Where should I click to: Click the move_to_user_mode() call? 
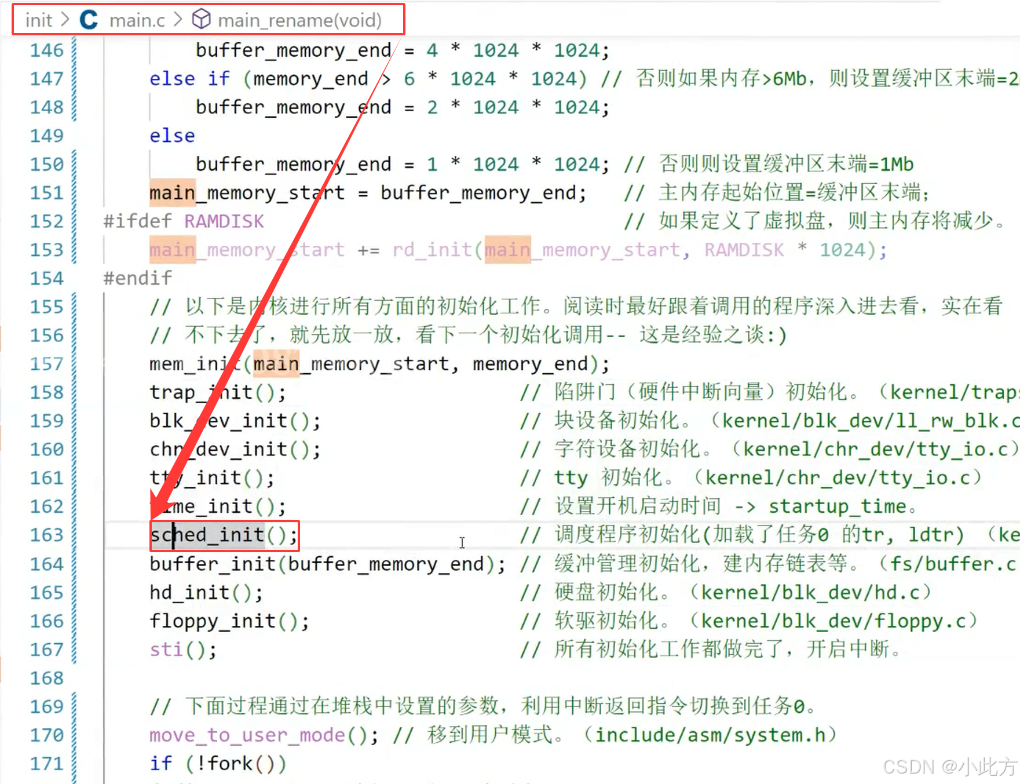(264, 735)
